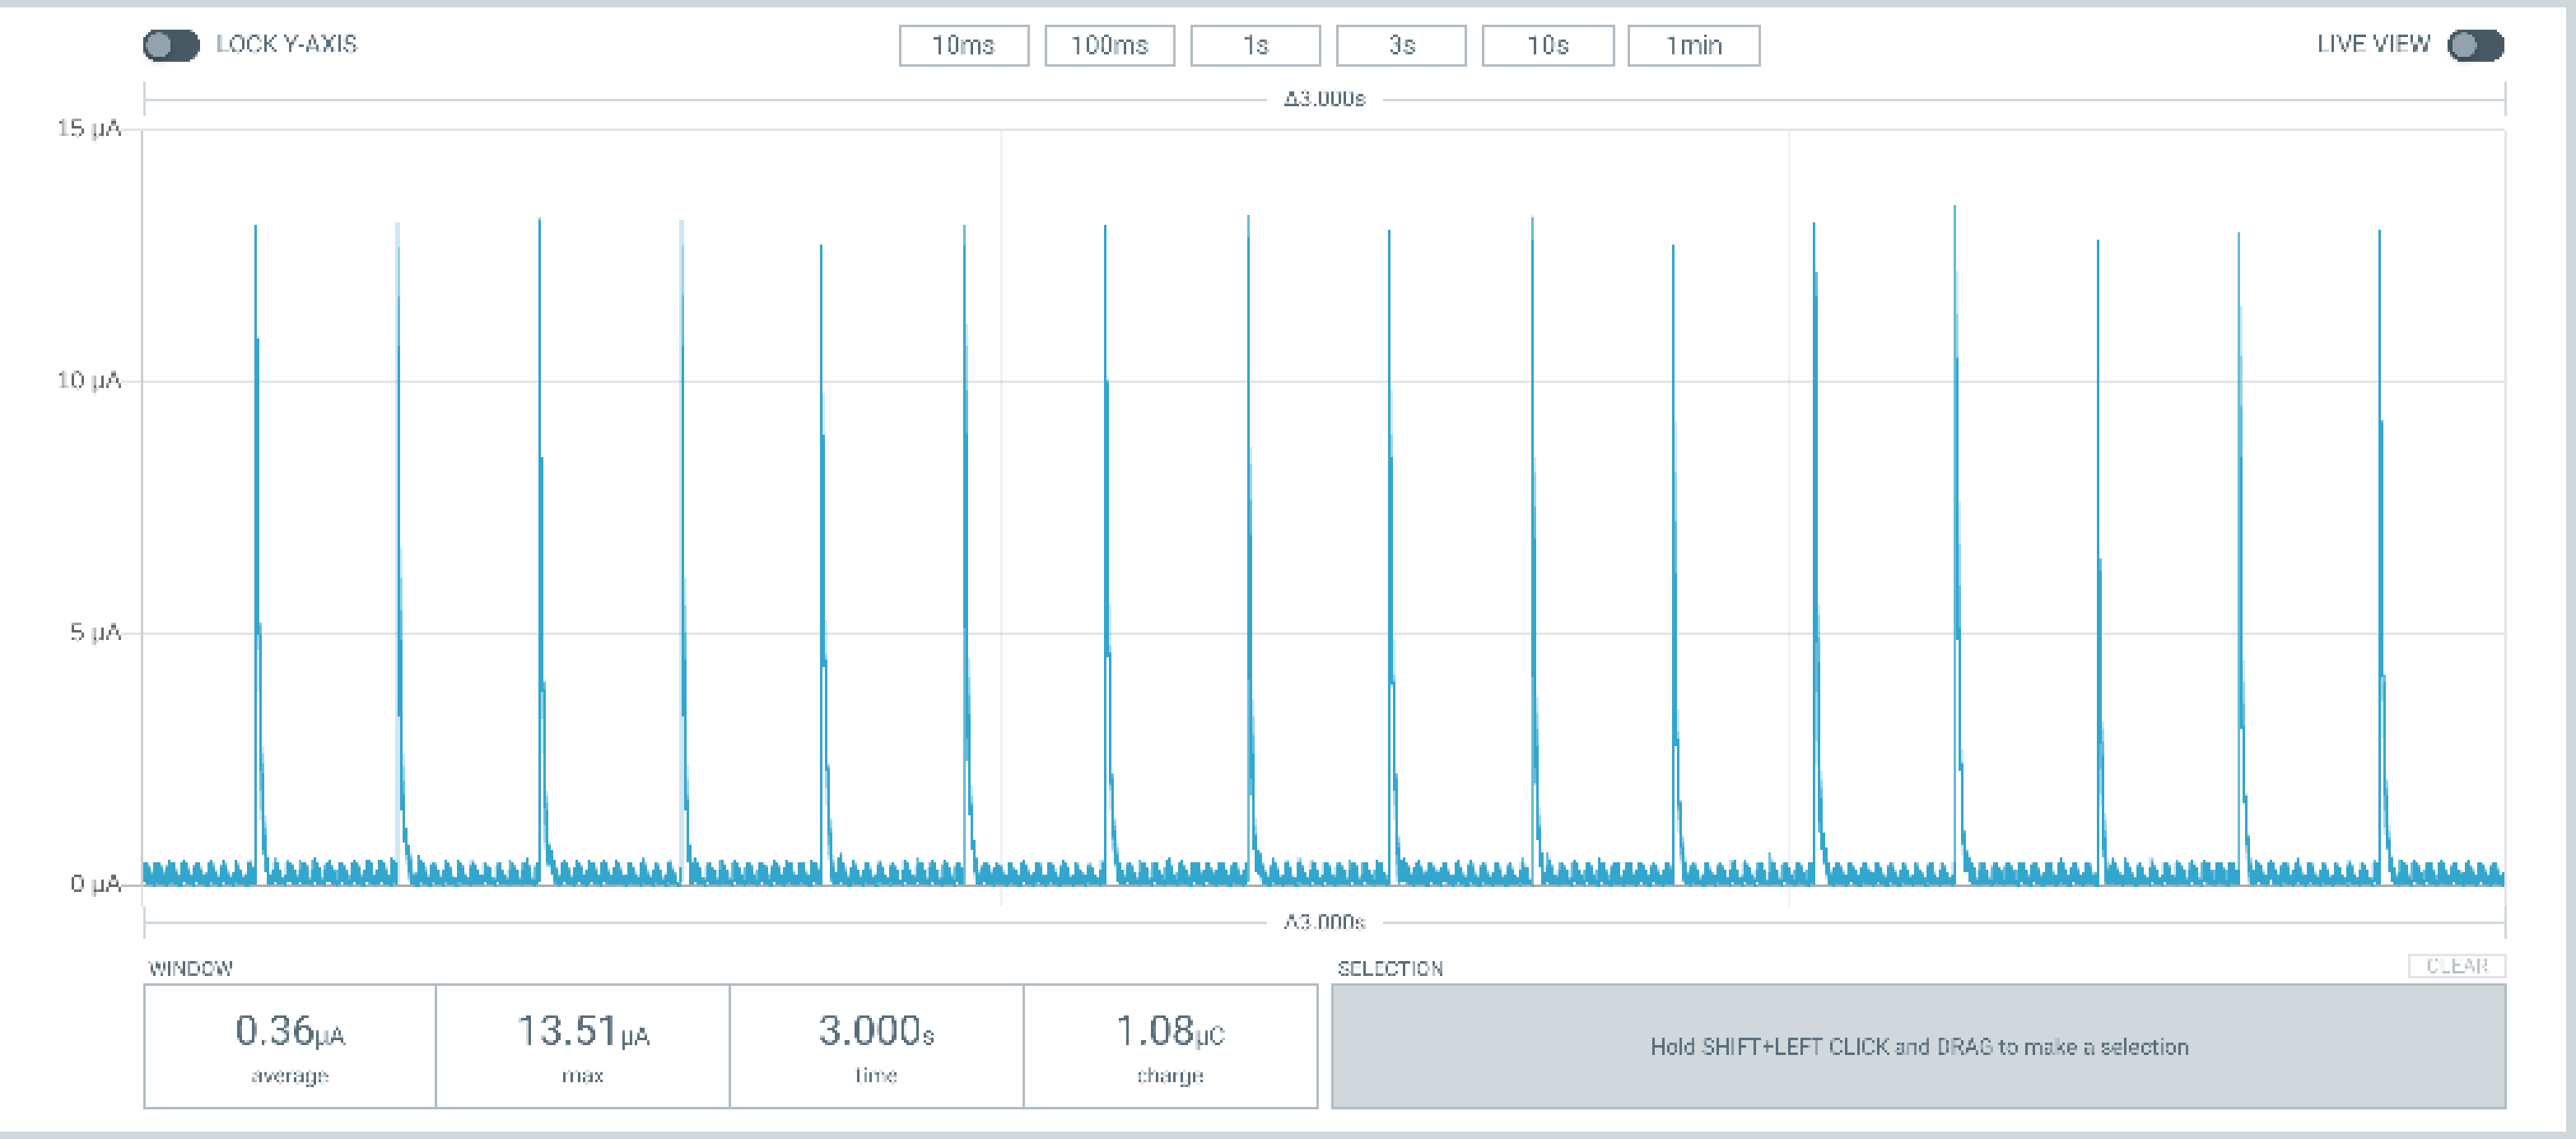Click the 15 µA axis label

tap(88, 128)
